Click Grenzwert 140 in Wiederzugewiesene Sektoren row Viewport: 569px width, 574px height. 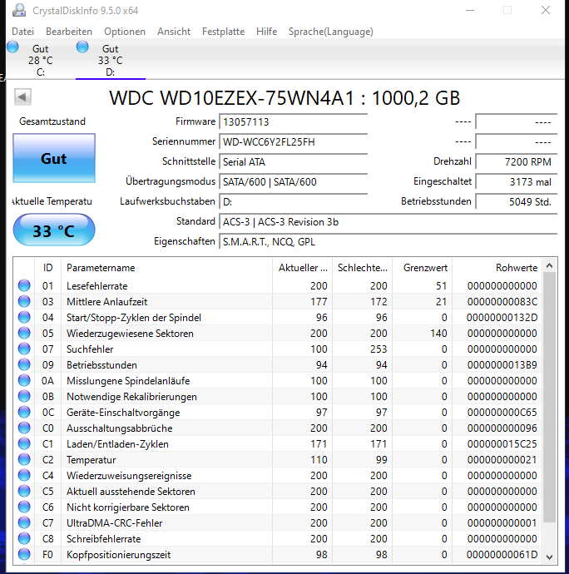pyautogui.click(x=438, y=333)
